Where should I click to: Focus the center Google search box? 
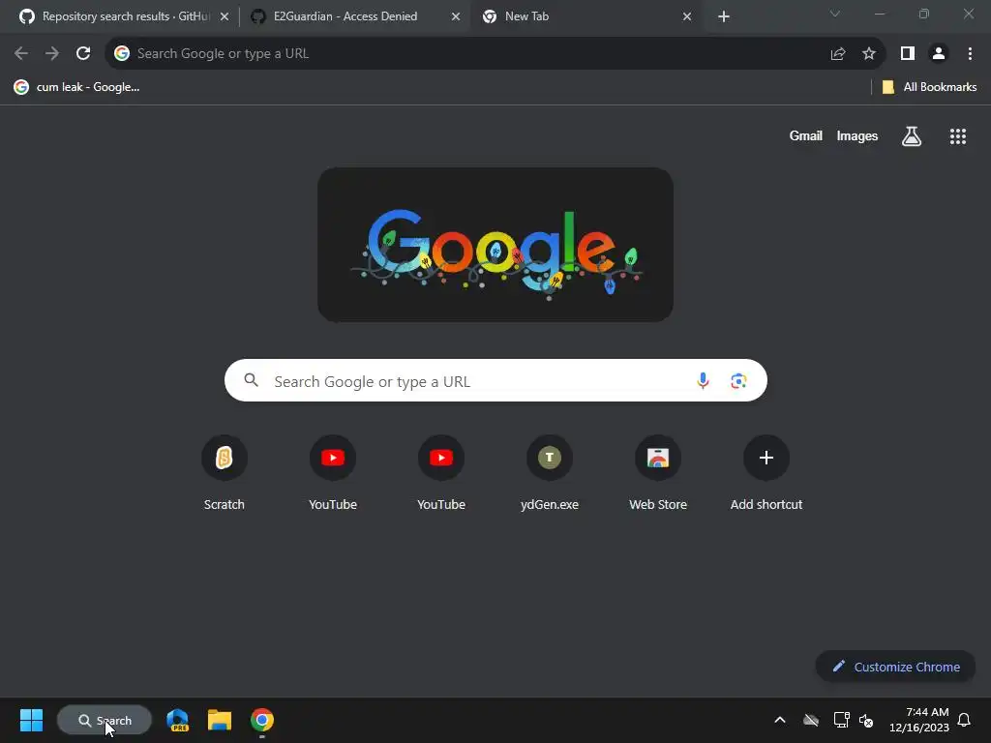(495, 380)
